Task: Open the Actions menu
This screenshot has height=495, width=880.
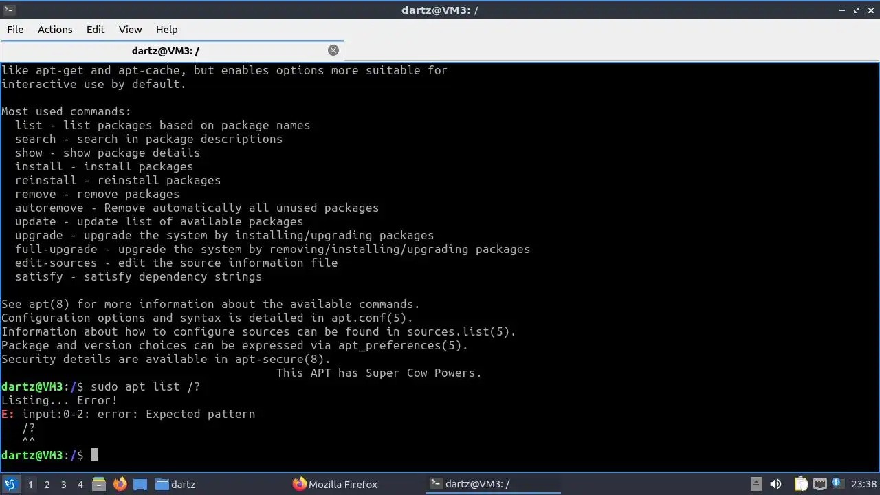Action: click(55, 30)
